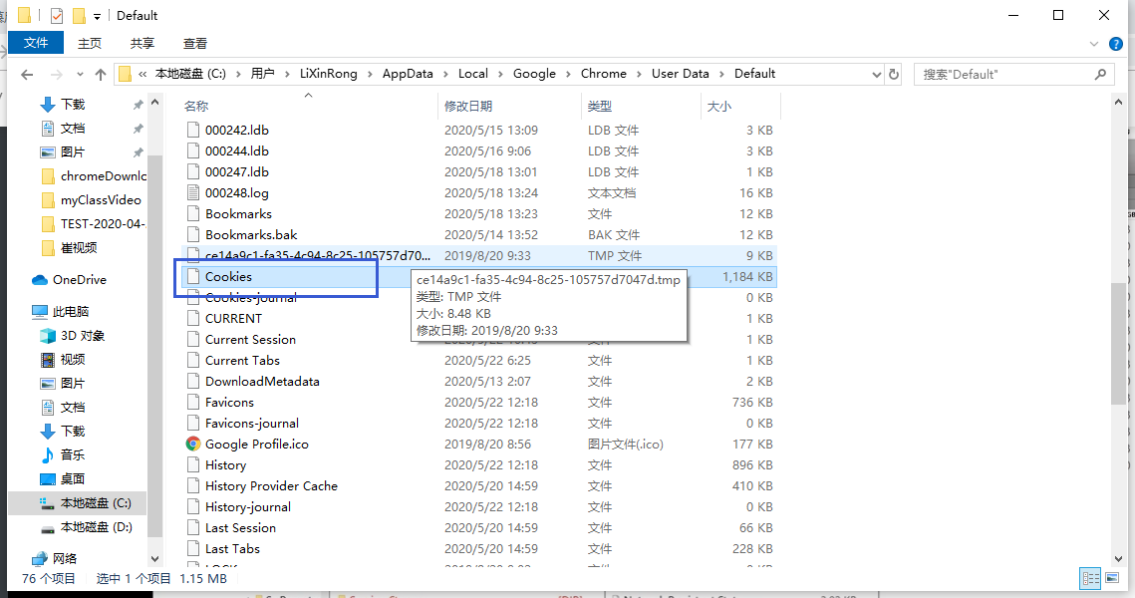Click the search magnifier icon
Image resolution: width=1135 pixels, height=598 pixels.
(x=1100, y=74)
